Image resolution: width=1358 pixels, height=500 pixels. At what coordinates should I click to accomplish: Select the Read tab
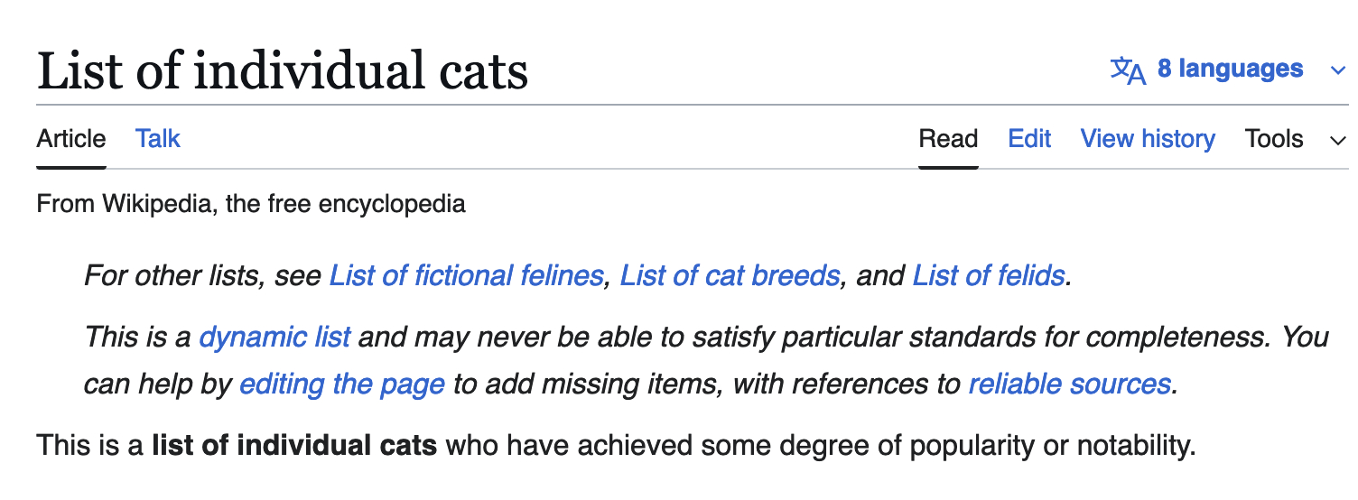pos(948,139)
